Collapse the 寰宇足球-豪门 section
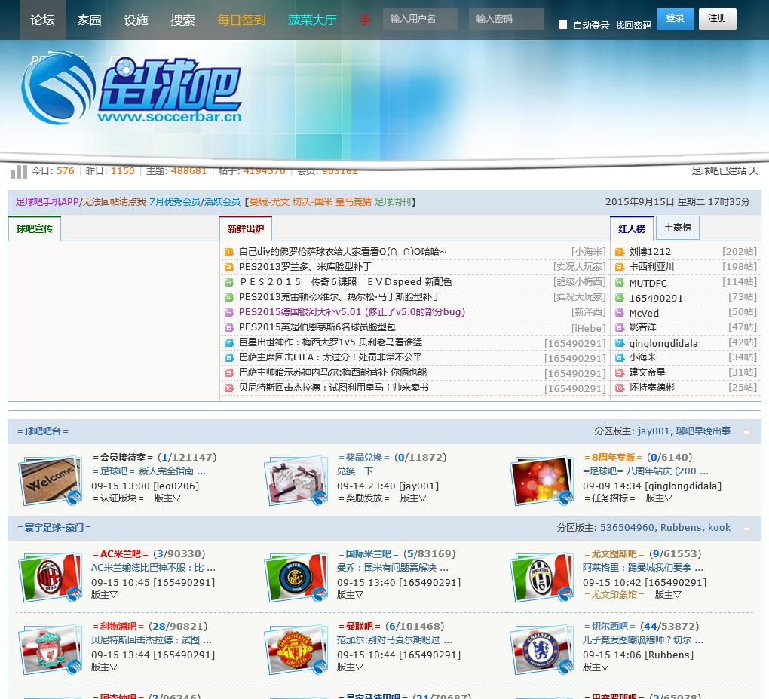 point(746,529)
